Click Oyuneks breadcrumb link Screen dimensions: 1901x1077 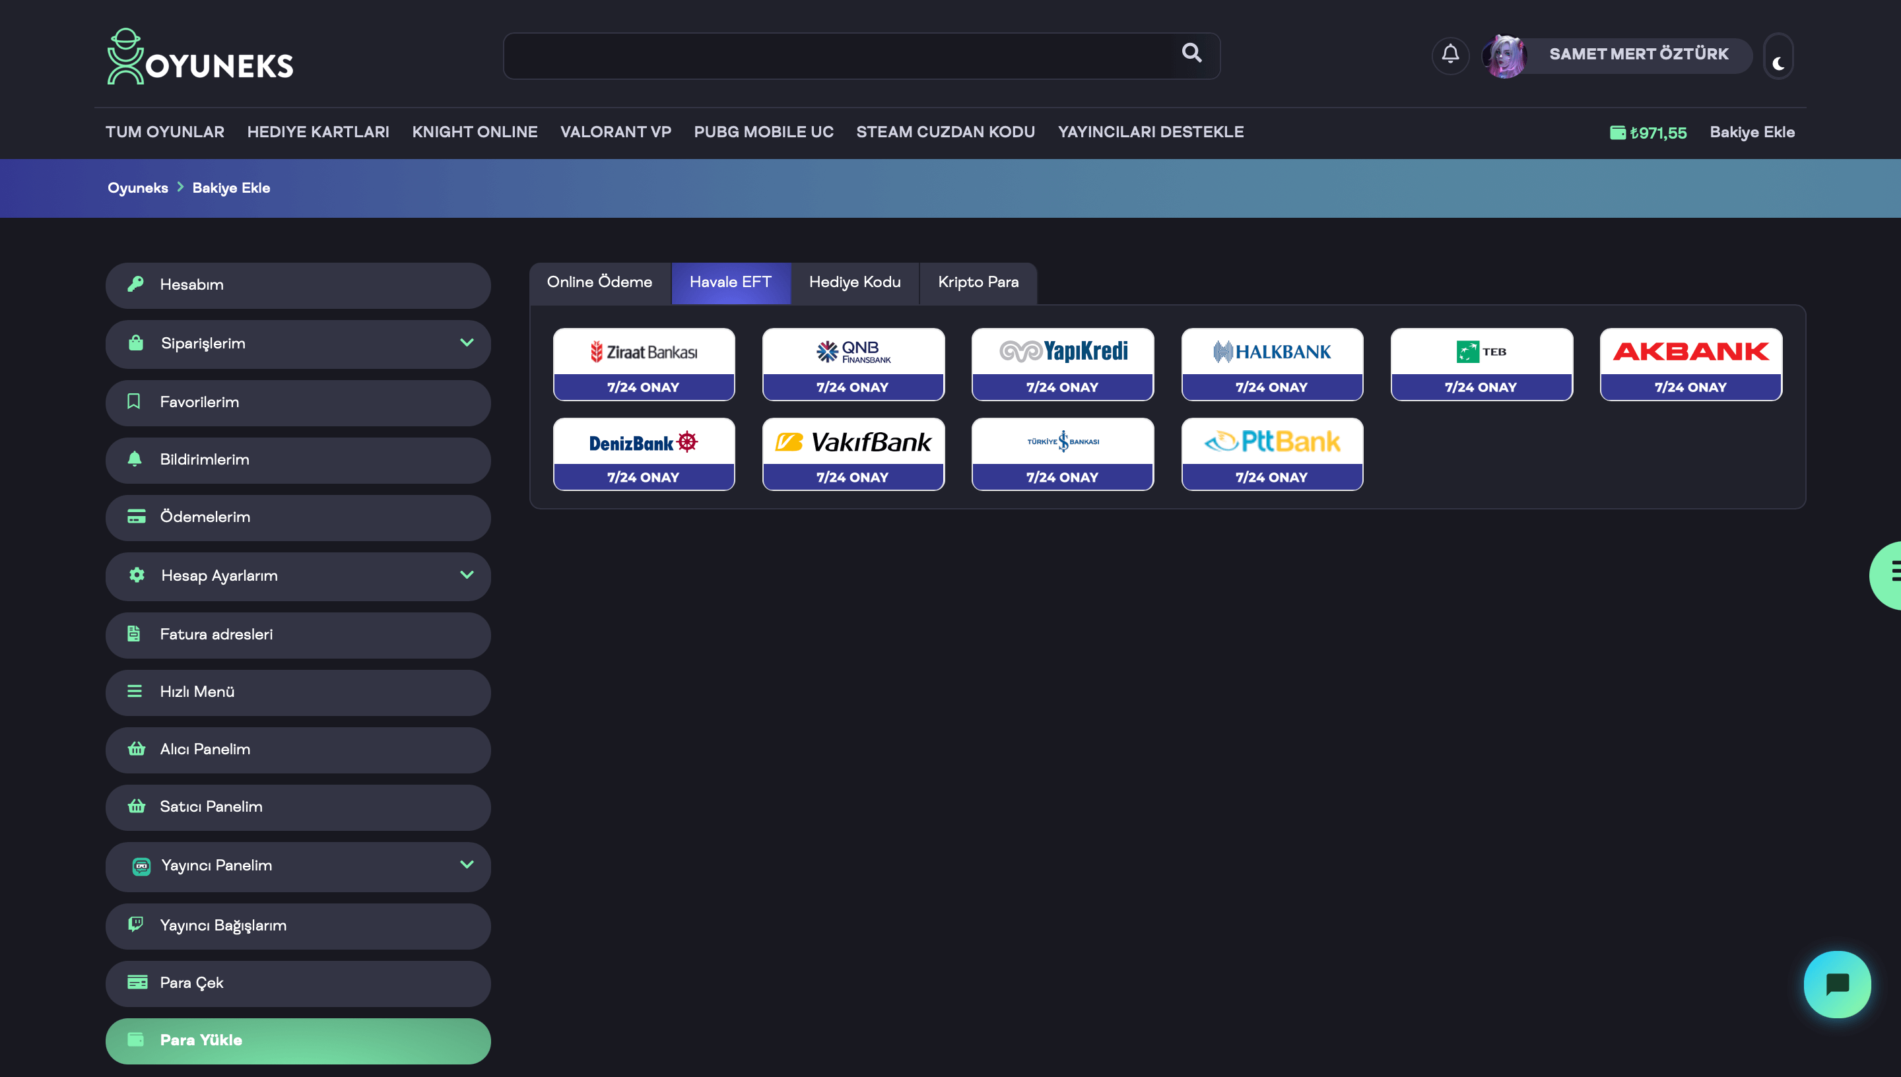[139, 188]
